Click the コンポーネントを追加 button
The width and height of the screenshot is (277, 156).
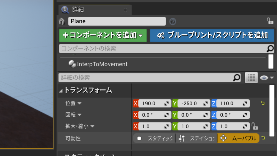(x=103, y=35)
